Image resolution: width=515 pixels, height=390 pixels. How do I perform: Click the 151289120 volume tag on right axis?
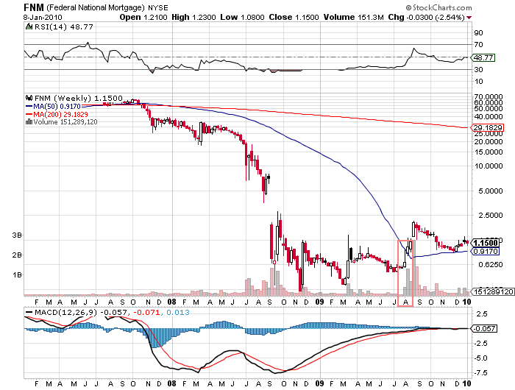coord(493,291)
